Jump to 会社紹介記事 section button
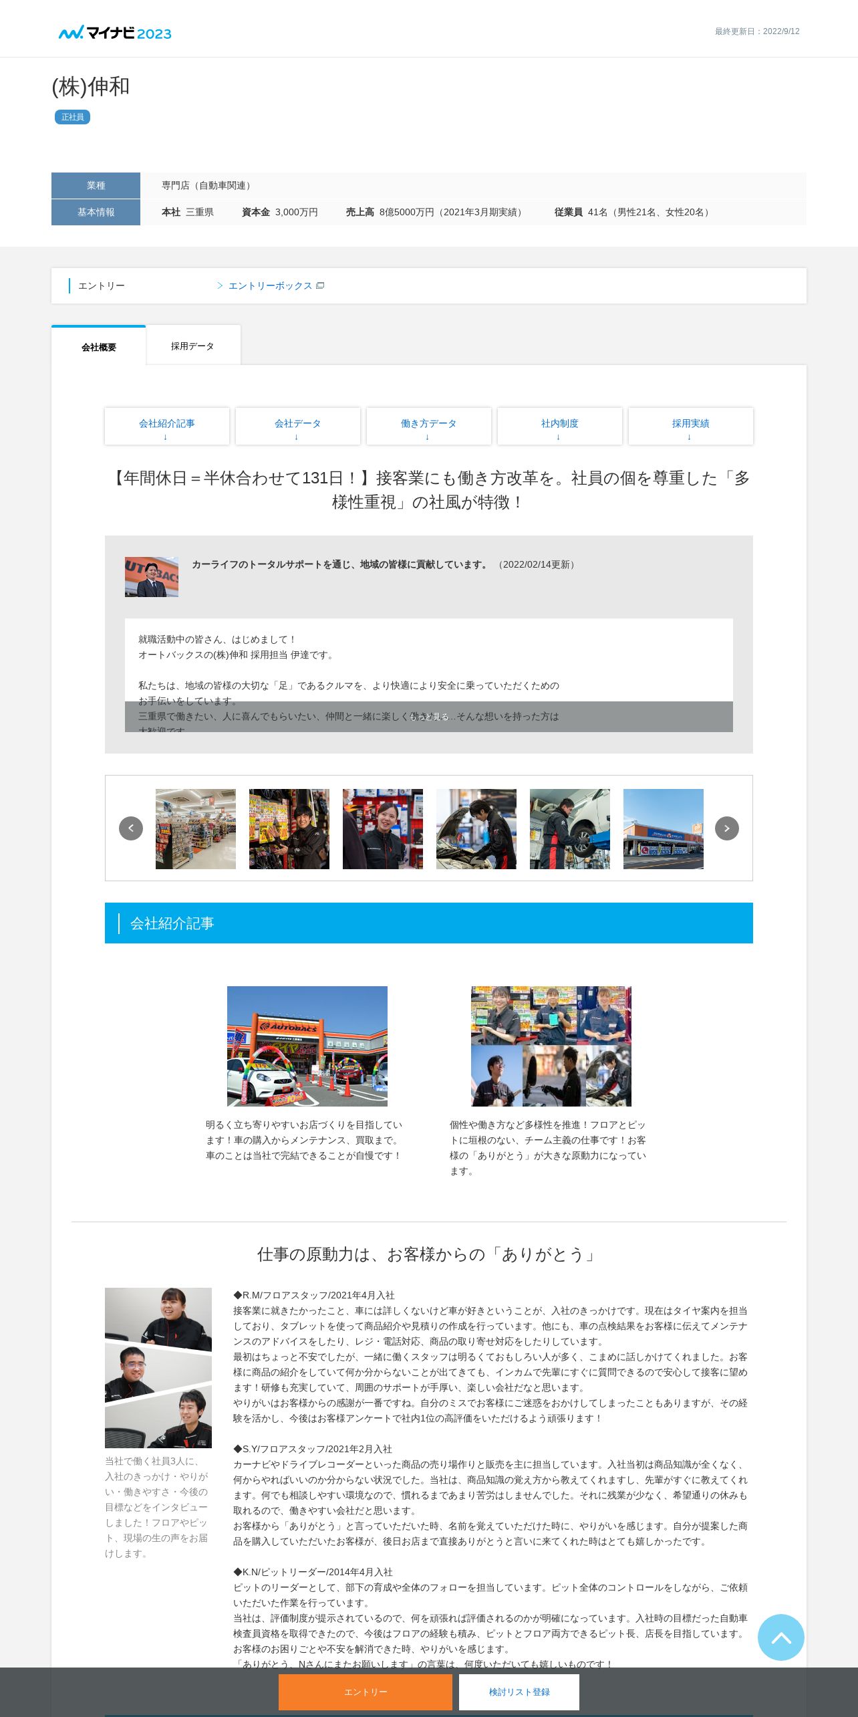 click(x=167, y=426)
